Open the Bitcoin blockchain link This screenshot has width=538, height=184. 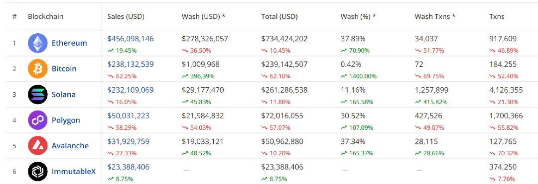click(64, 68)
